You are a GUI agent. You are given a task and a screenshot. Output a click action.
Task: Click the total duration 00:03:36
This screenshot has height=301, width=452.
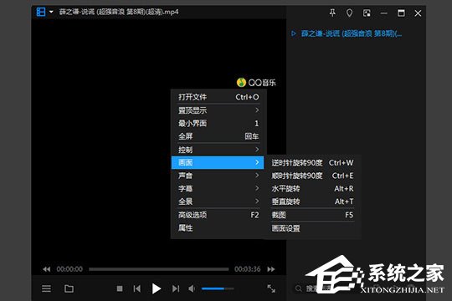point(247,269)
